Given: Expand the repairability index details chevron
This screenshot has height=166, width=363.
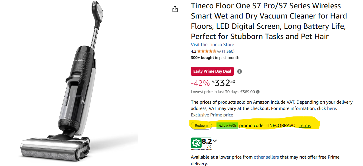Looking at the screenshot, I should (x=215, y=140).
